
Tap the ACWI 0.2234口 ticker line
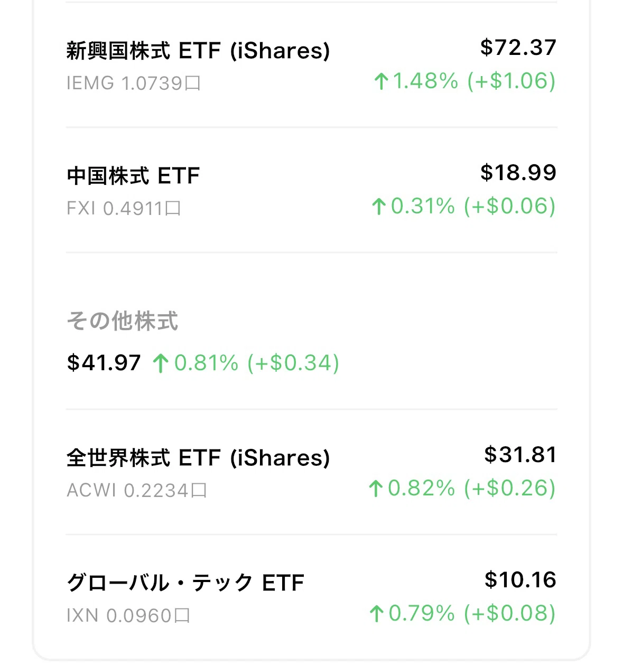click(136, 491)
